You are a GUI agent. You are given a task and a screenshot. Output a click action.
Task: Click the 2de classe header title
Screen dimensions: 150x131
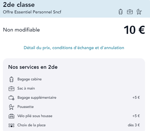pos(19,5)
